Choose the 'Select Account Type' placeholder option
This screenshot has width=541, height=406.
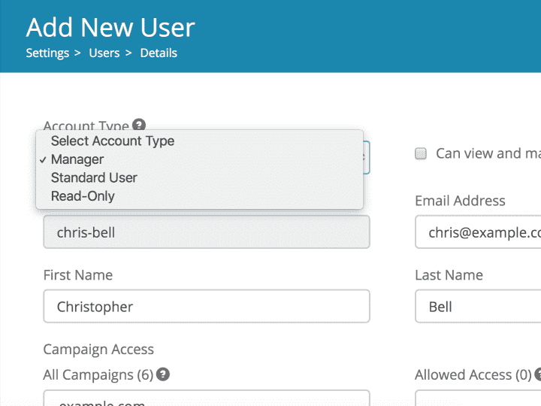113,141
